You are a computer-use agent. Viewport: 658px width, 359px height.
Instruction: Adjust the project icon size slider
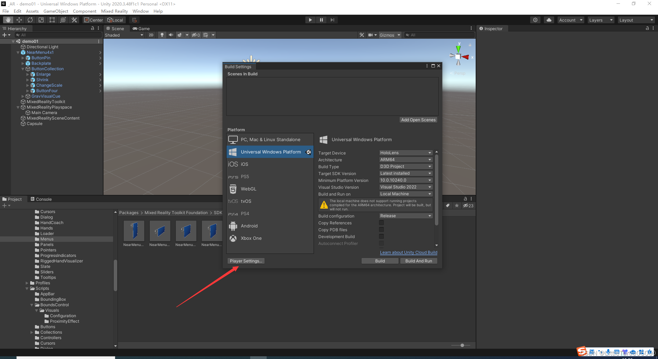(x=462, y=345)
